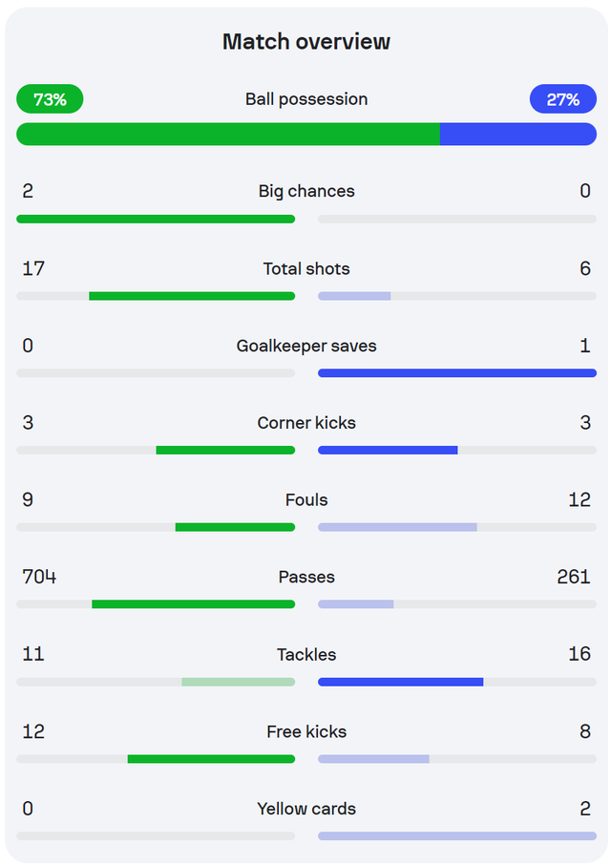611x866 pixels.
Task: Click the light blue Yellow cards bar
Action: pos(457,836)
